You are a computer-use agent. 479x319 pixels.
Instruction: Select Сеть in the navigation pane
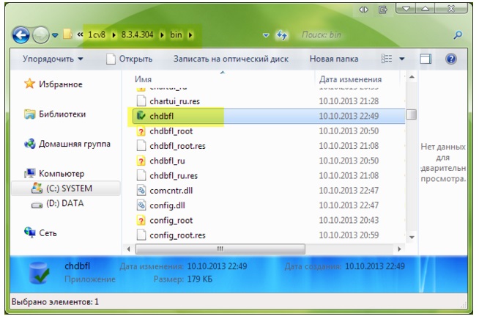point(40,233)
